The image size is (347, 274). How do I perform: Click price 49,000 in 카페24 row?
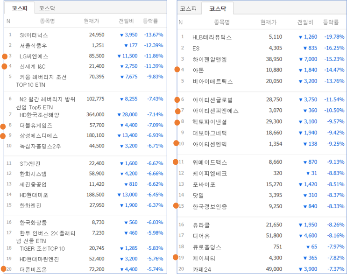click(x=274, y=269)
